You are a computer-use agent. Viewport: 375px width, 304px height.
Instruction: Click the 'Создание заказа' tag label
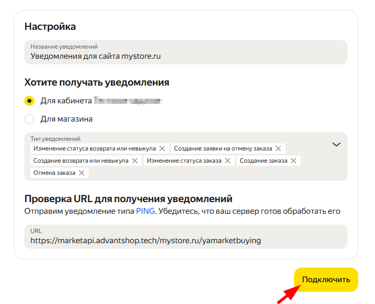[x=263, y=161]
